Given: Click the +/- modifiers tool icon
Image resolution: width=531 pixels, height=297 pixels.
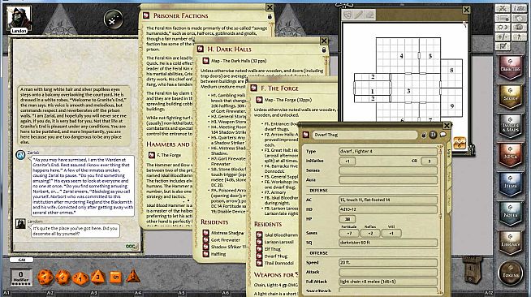Looking at the screenshot, I should tap(503, 37).
